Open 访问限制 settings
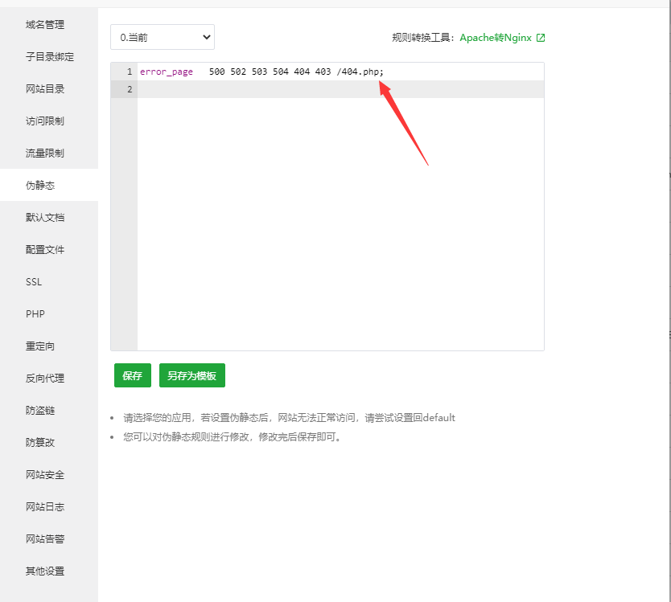The image size is (671, 602). (x=45, y=121)
